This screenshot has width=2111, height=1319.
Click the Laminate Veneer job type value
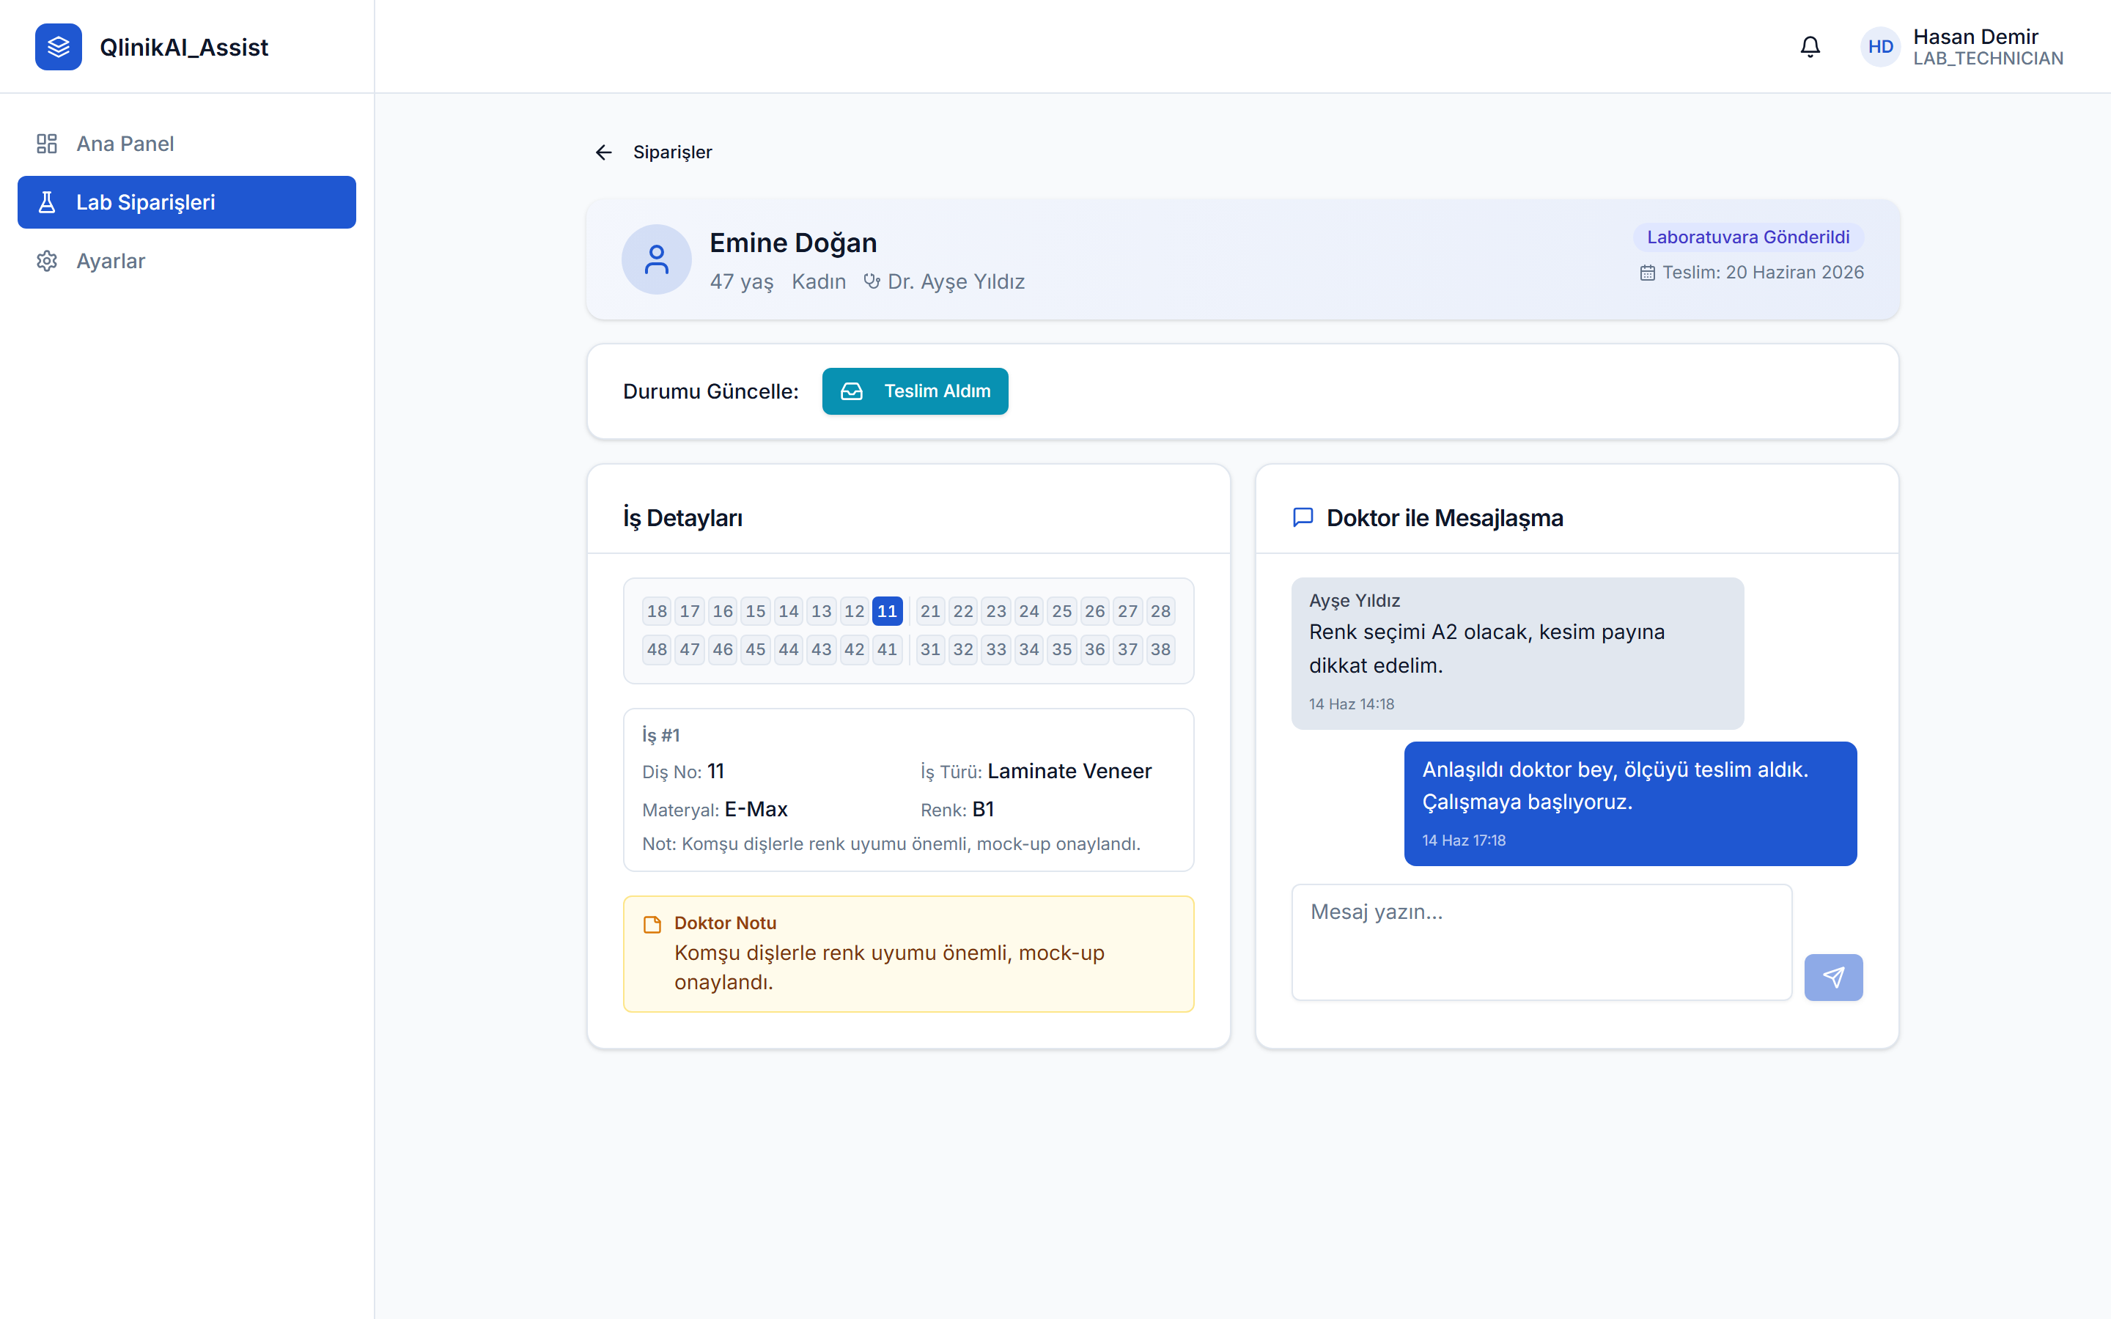pos(1069,771)
